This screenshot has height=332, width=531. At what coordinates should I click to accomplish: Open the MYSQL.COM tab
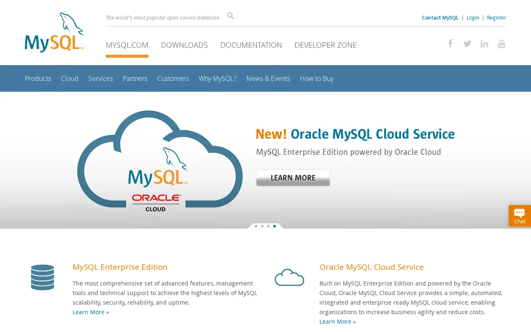pyautogui.click(x=127, y=45)
